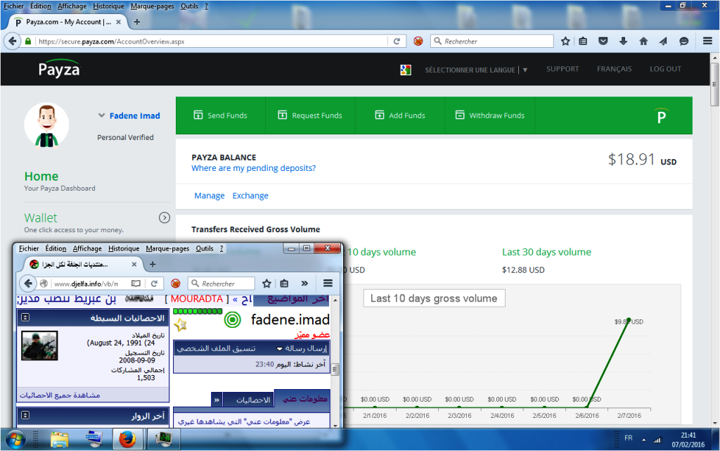Open the Pocket icon in the Payza toolbar
Image resolution: width=720 pixels, height=451 pixels.
point(603,42)
